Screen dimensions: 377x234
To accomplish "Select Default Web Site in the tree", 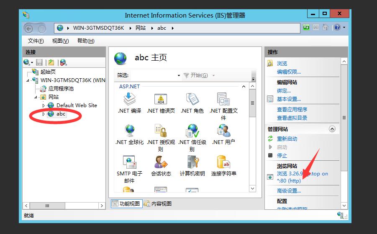I will 77,105.
